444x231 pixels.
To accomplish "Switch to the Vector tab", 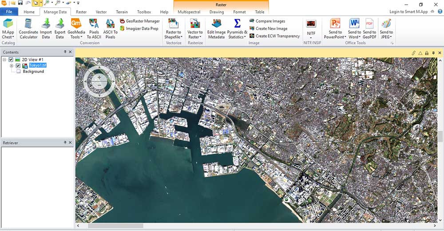I will click(101, 12).
